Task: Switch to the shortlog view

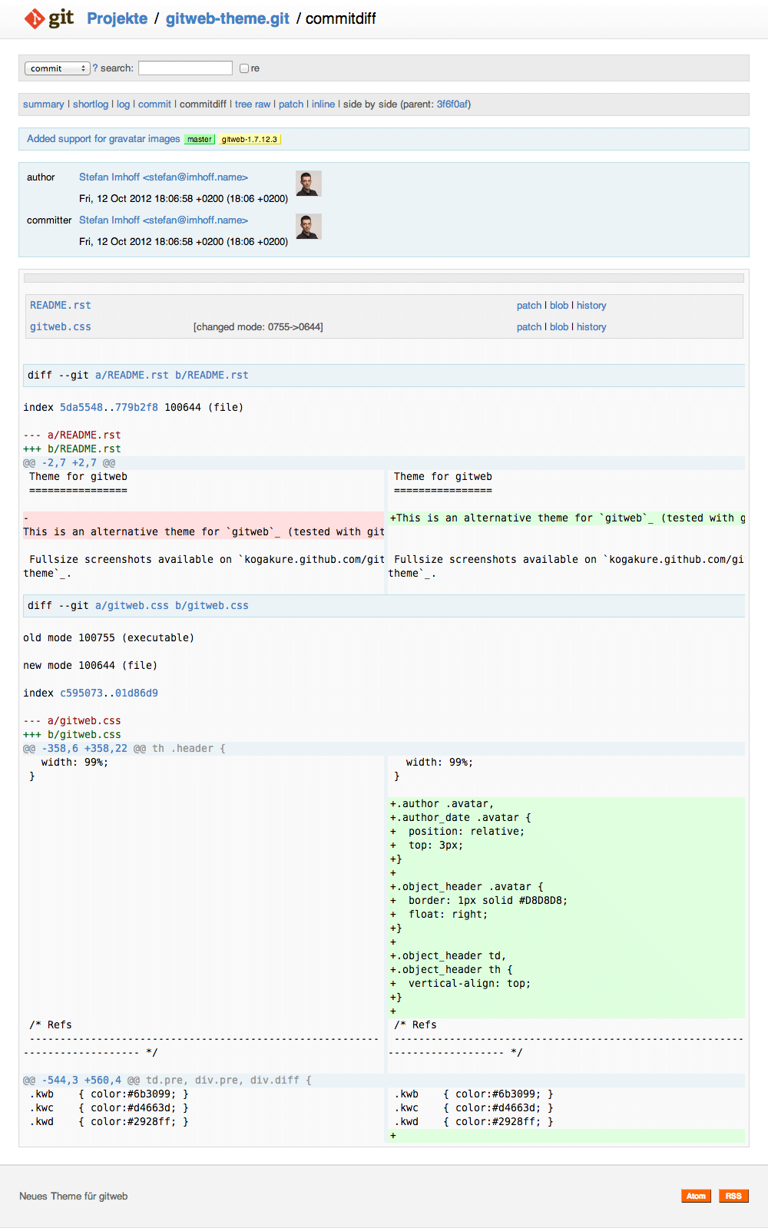Action: 91,104
